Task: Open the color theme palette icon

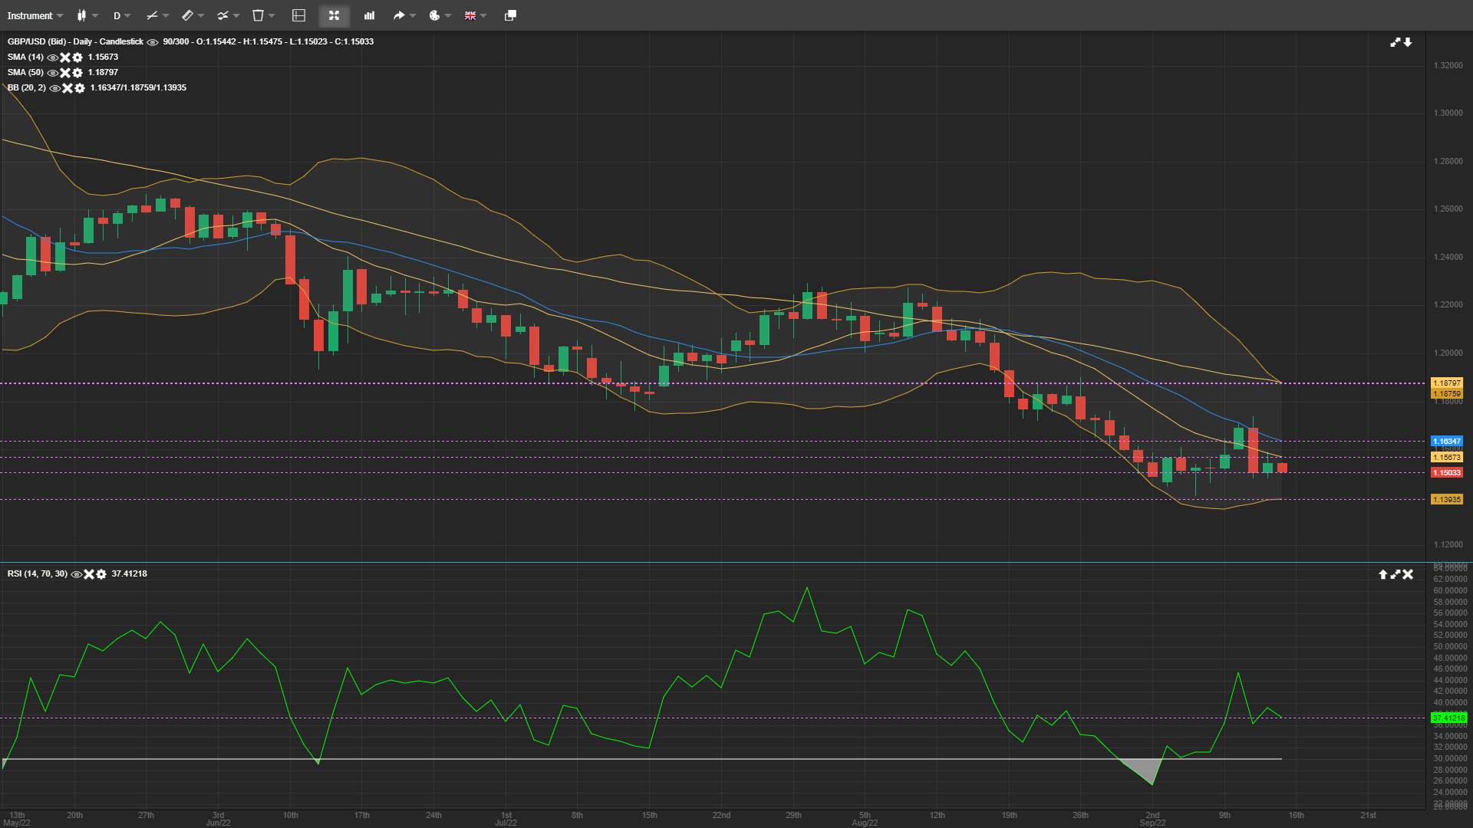Action: point(434,15)
